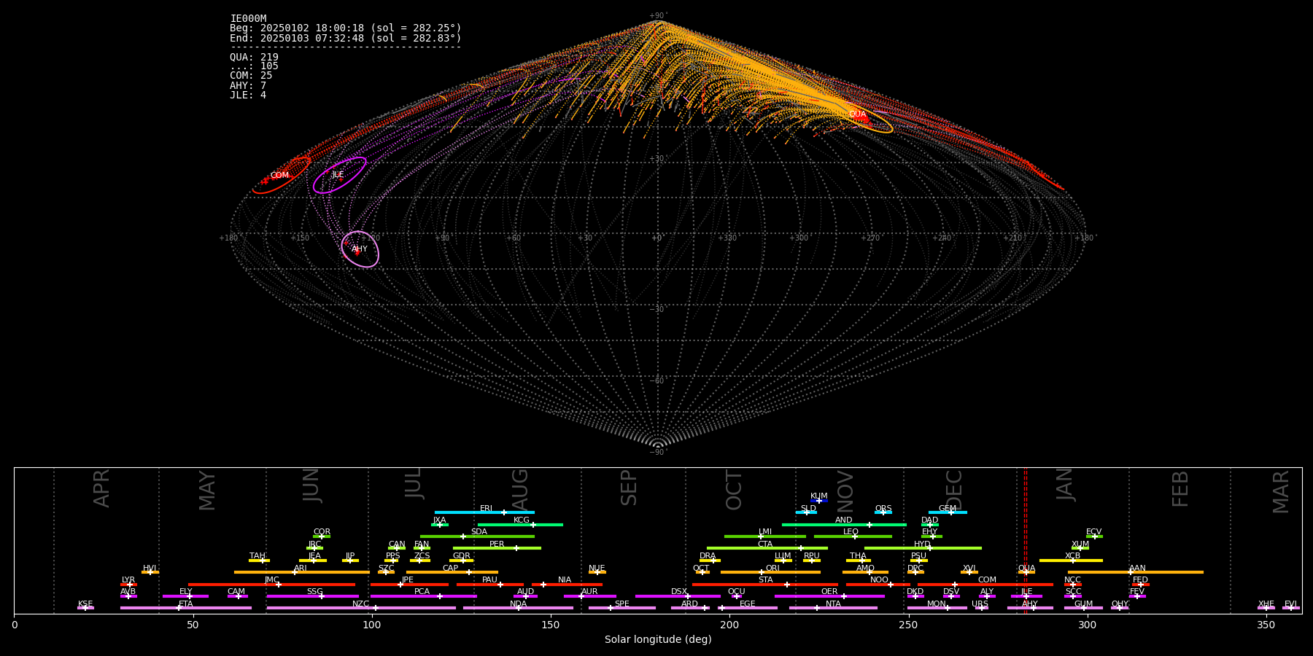Click the QUA radiant label on sky map
Screen dimensions: 1313x656
[x=857, y=114]
